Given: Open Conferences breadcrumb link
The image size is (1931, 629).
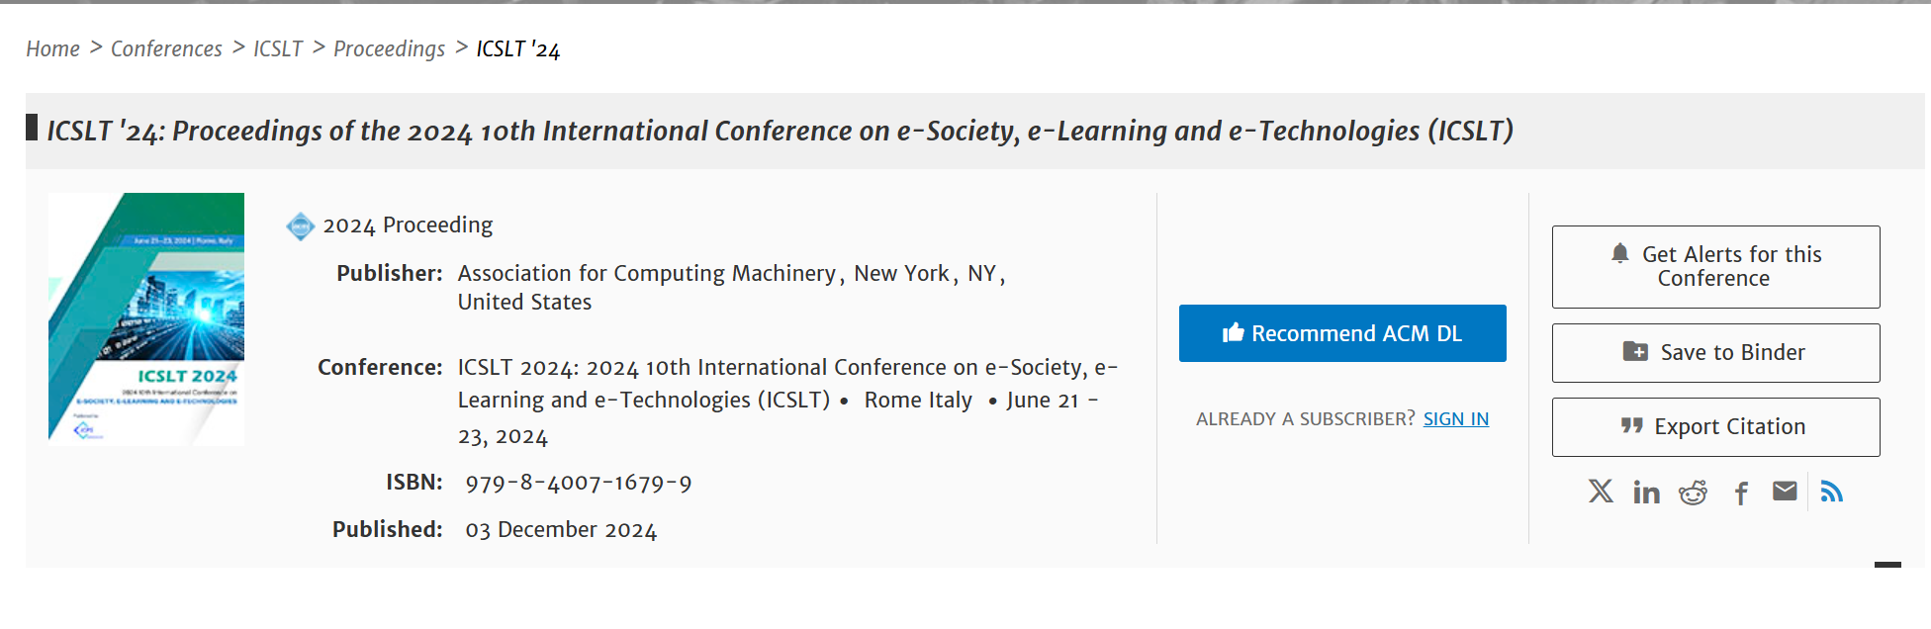Looking at the screenshot, I should [x=166, y=48].
